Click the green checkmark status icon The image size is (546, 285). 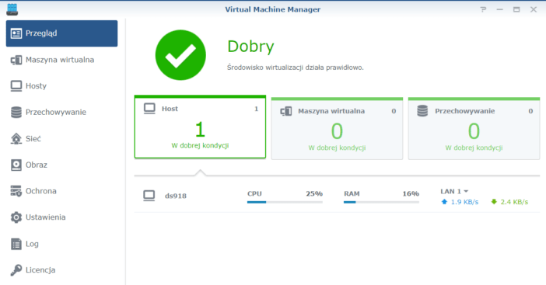tap(180, 55)
